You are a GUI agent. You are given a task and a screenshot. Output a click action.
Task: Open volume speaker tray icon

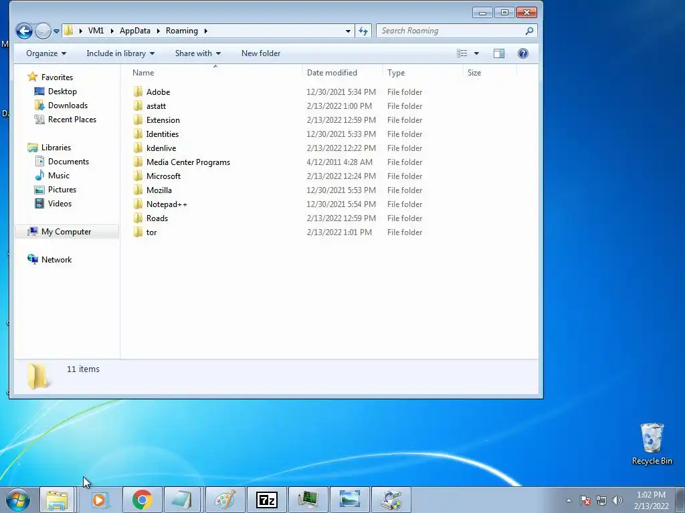[617, 500]
